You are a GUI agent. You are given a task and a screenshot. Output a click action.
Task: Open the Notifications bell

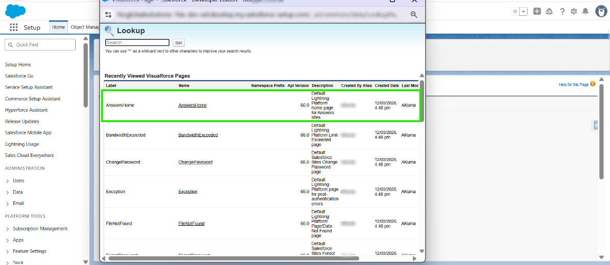point(585,12)
